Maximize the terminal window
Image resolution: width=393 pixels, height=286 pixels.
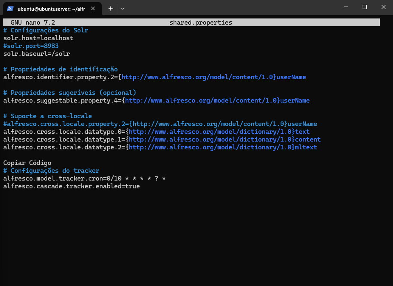click(x=364, y=7)
